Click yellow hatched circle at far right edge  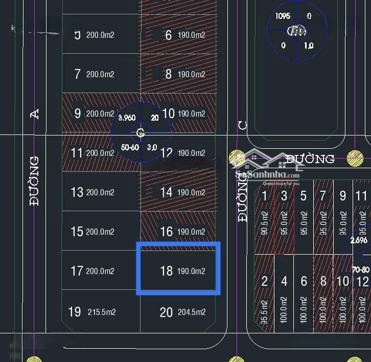point(355,159)
